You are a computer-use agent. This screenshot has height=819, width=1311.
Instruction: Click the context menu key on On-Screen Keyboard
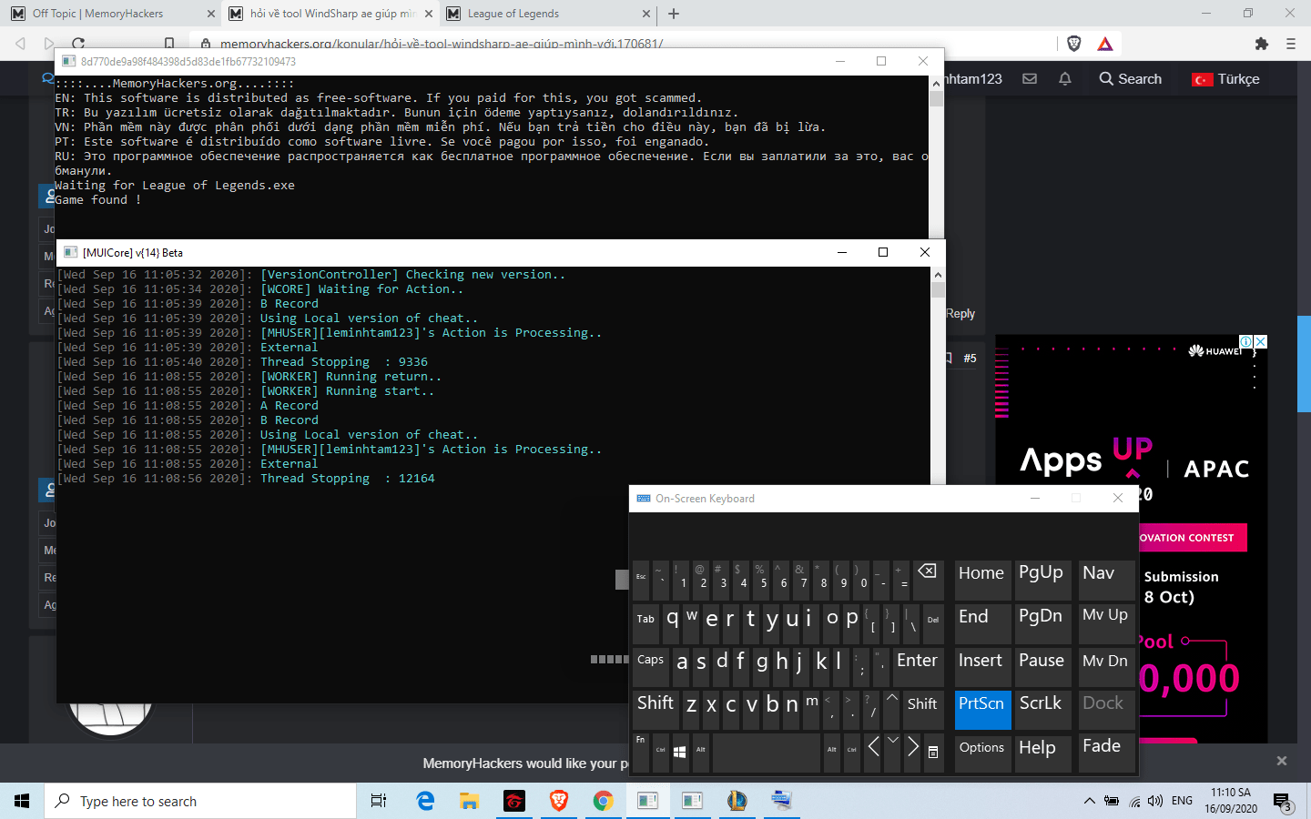(x=933, y=753)
